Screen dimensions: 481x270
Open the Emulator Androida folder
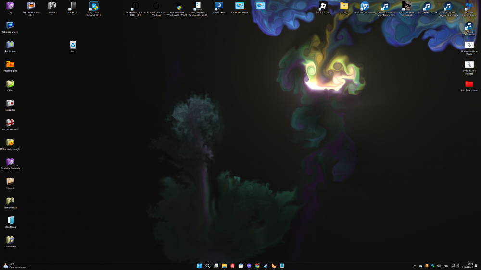click(10, 162)
